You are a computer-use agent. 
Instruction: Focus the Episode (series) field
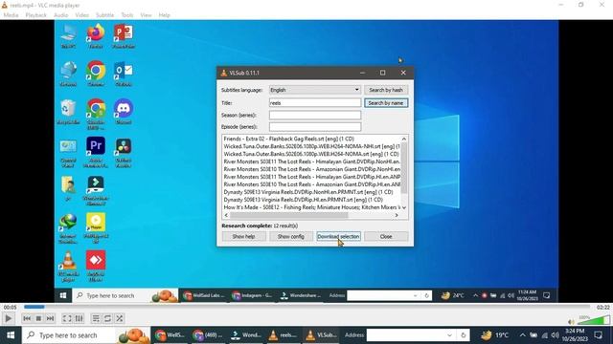tap(315, 127)
